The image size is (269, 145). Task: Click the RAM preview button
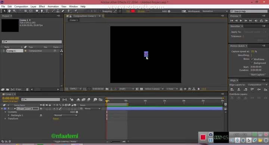point(266,21)
